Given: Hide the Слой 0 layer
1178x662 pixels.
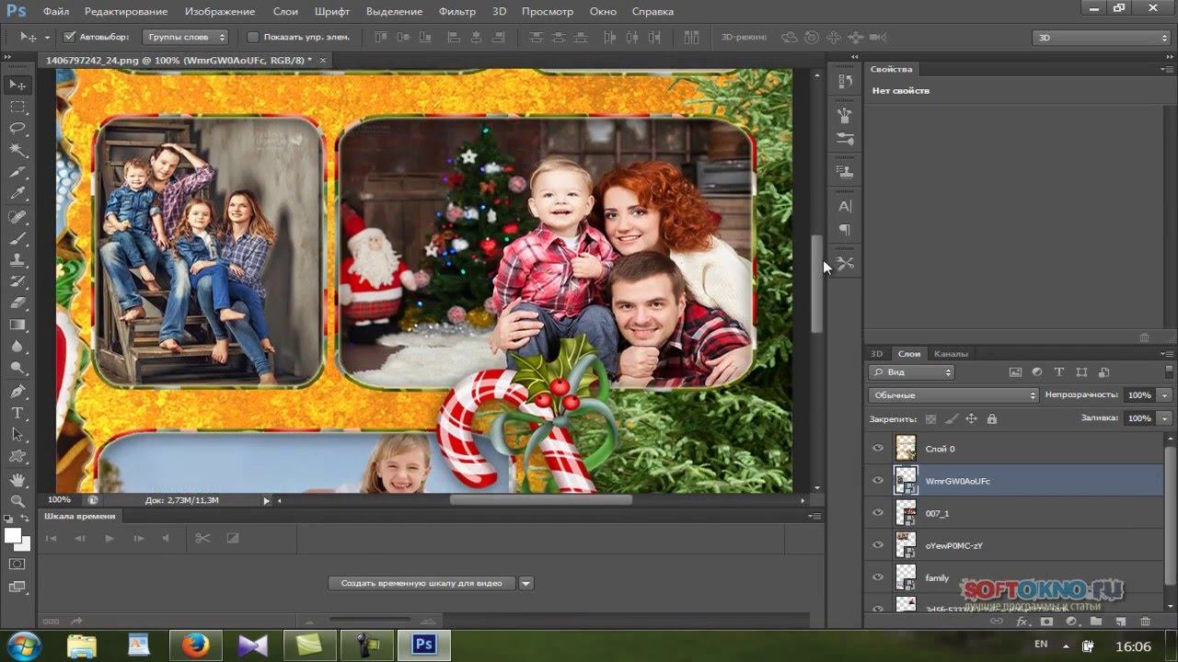Looking at the screenshot, I should pyautogui.click(x=877, y=449).
